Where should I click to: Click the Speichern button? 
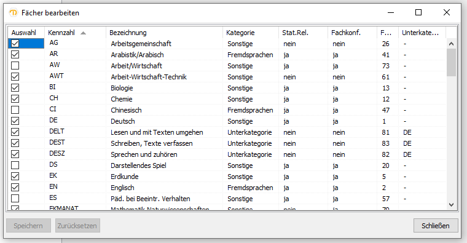click(28, 226)
